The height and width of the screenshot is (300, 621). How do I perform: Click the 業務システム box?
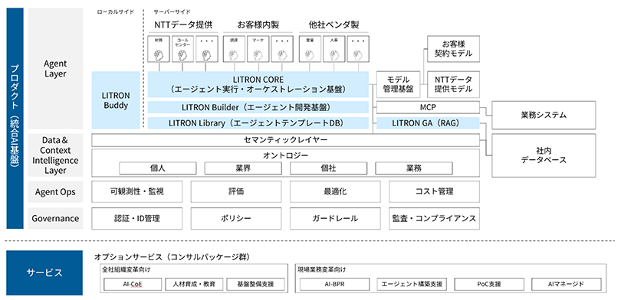click(x=544, y=115)
